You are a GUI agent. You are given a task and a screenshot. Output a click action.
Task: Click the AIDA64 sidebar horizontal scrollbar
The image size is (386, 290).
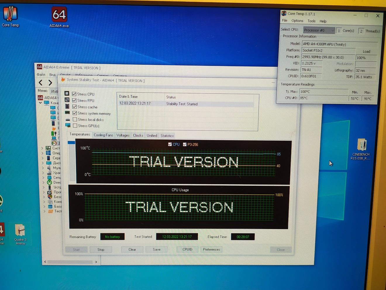[x=70, y=262]
